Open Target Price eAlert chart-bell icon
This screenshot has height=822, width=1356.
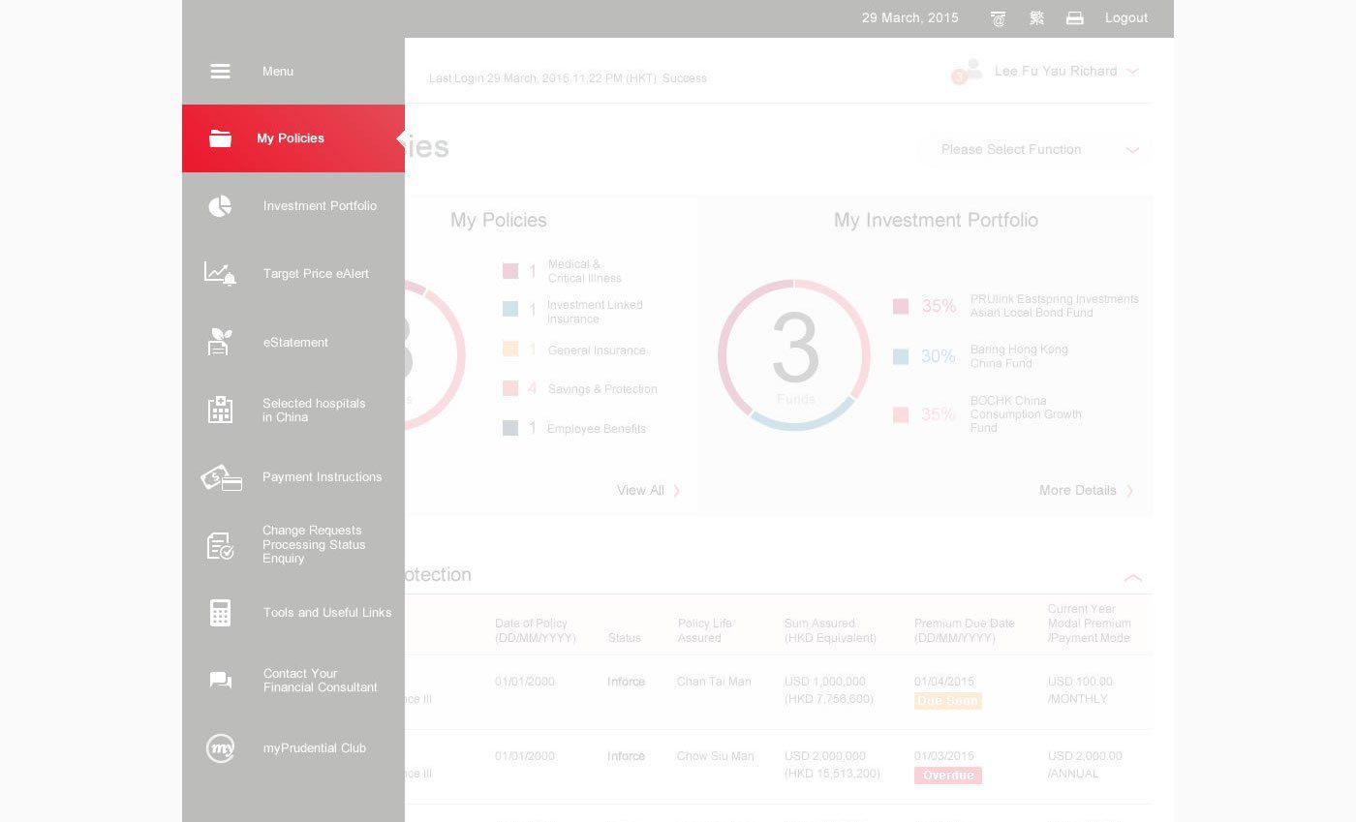coord(220,274)
